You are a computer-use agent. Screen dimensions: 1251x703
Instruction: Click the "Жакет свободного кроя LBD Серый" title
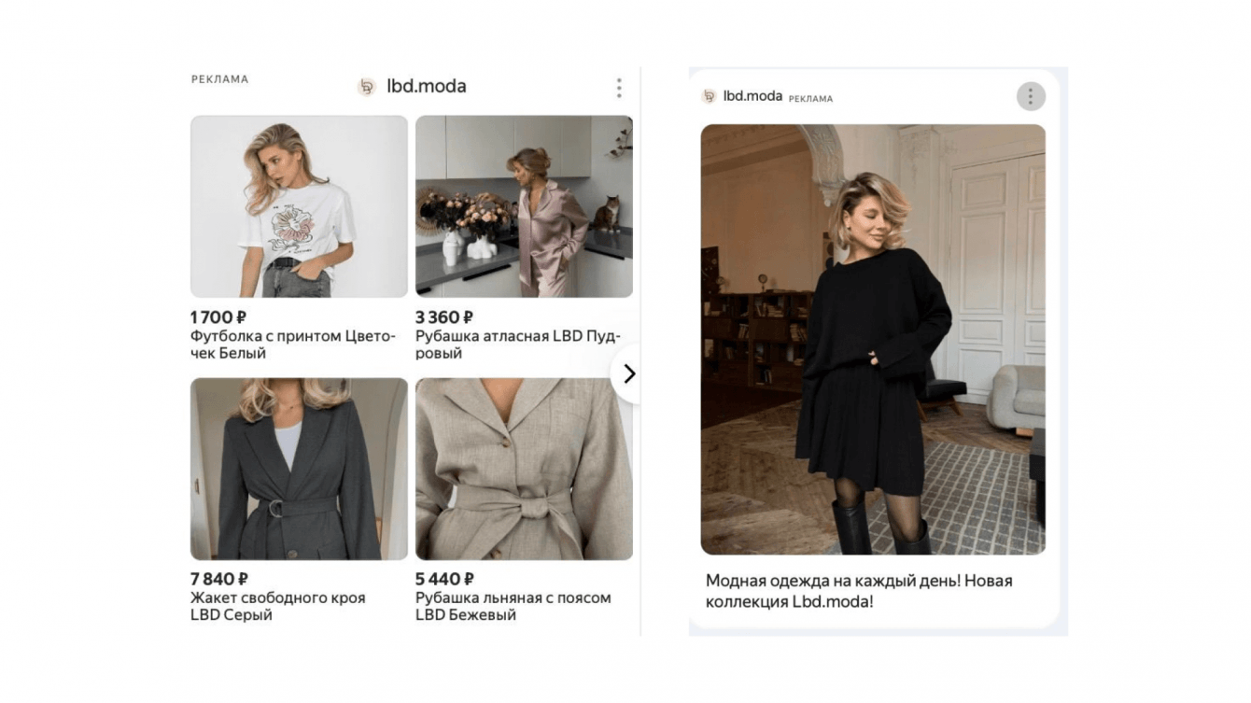277,606
